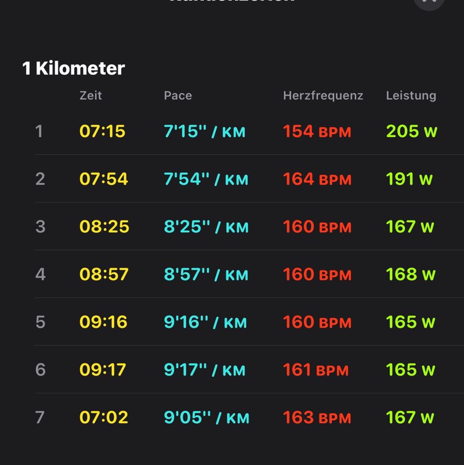This screenshot has width=464, height=465.
Task: Select the Pace column header
Action: [178, 95]
